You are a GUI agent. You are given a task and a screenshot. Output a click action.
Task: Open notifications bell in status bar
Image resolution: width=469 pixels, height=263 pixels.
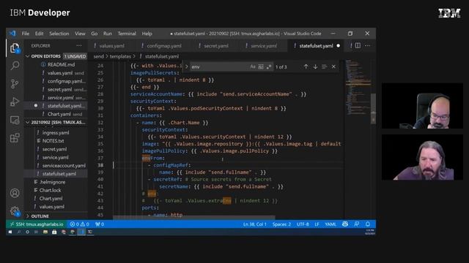click(x=368, y=224)
